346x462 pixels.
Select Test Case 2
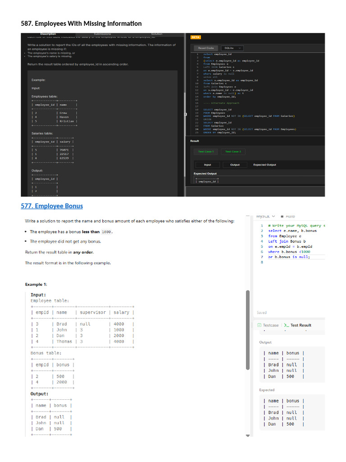[x=233, y=152]
